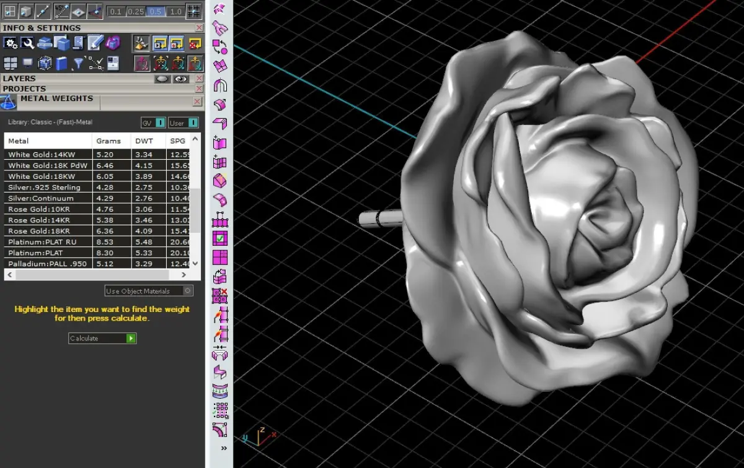Viewport: 744px width, 468px height.
Task: Click the metal weights scale icon
Action: (x=9, y=102)
